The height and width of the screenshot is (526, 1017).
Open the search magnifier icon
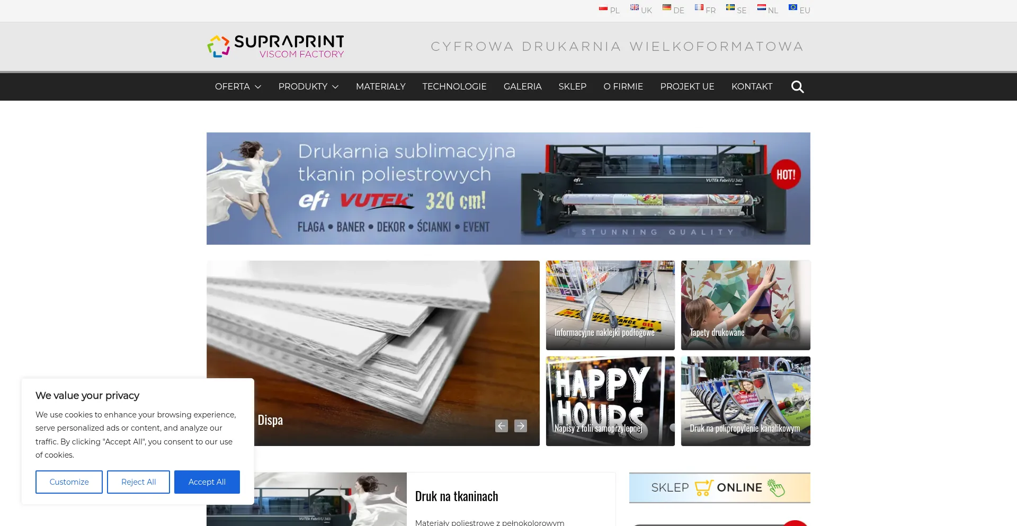[797, 87]
